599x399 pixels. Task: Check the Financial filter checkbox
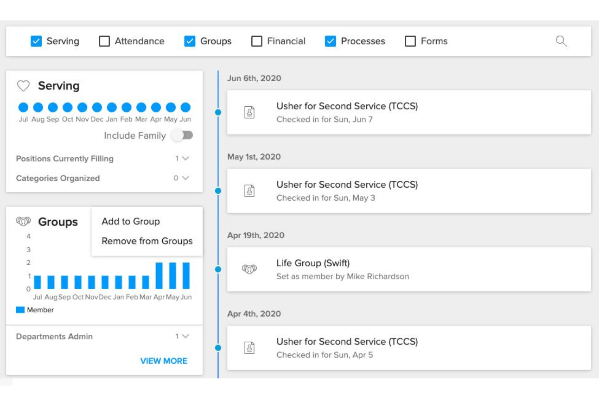coord(257,41)
